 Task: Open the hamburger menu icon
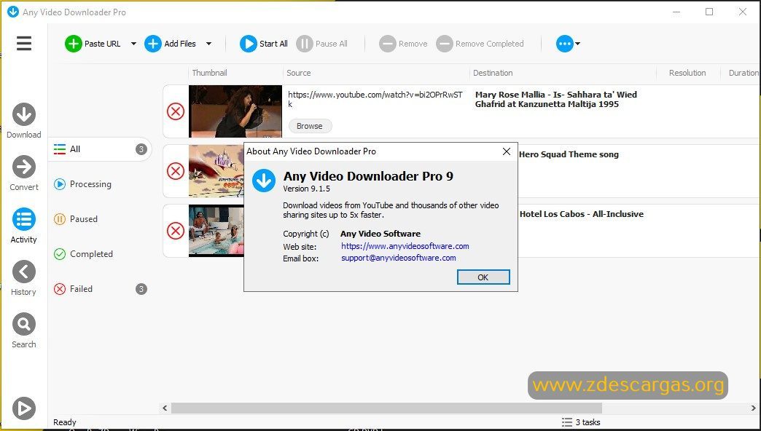pyautogui.click(x=24, y=44)
